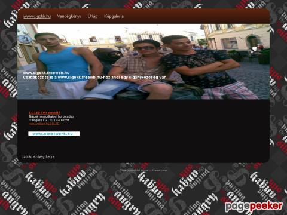Click the www.cigokk.freeweb.hu title text

click(x=46, y=73)
